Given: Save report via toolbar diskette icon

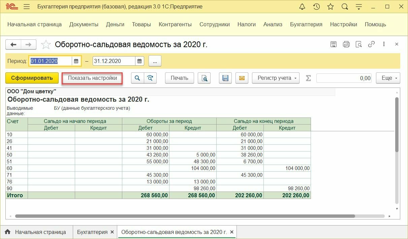Looking at the screenshot, I should [x=225, y=78].
